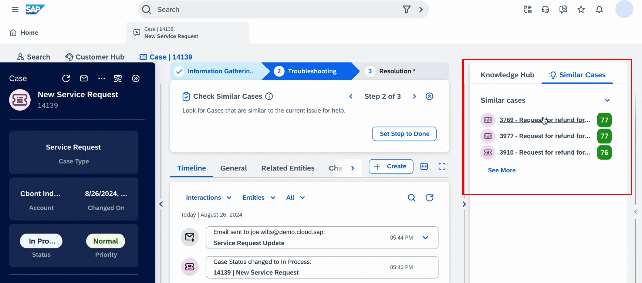Screen dimensions: 642x283
Task: Click the email envelope icon in Case panel
Action: click(x=84, y=78)
